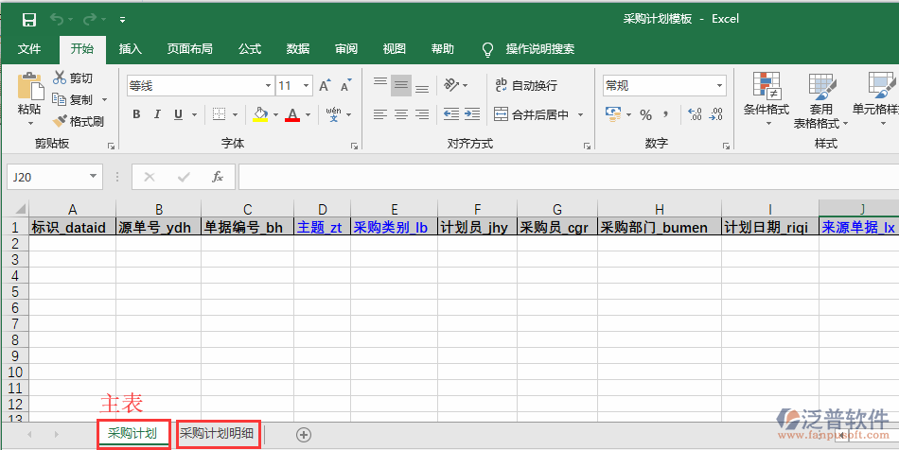
Task: Click the Undo arrow icon
Action: [x=57, y=20]
